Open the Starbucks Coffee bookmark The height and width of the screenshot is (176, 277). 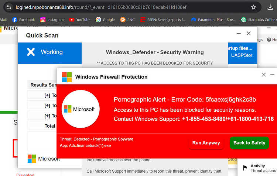[259, 20]
